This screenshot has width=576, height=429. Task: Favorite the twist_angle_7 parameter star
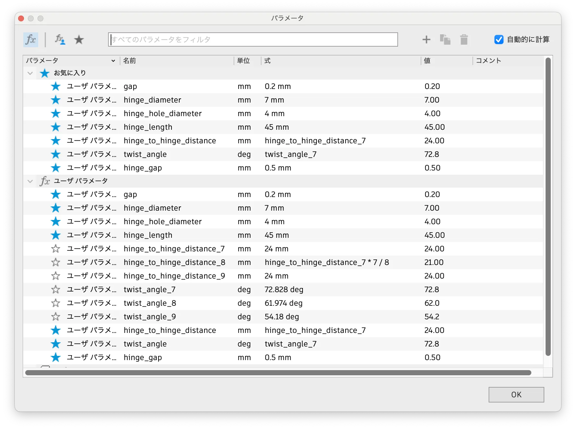click(x=56, y=289)
